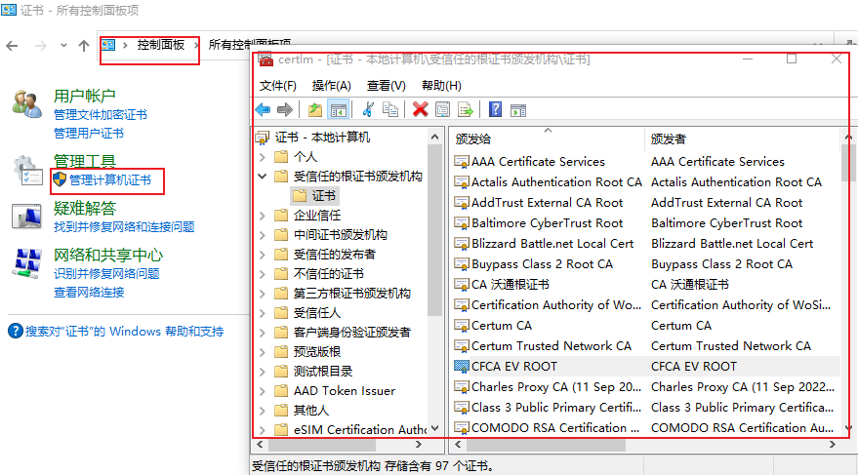Toggle the Show/Hide console tree icon
This screenshot has width=858, height=475.
[338, 110]
